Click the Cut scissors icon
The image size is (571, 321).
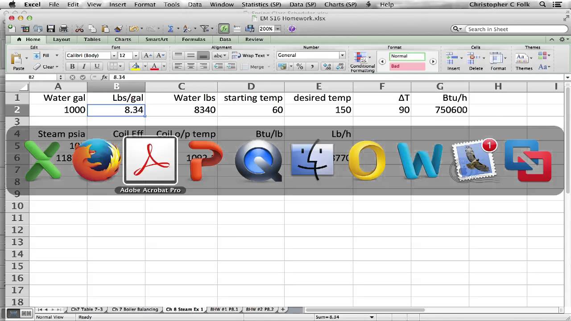pyautogui.click(x=79, y=29)
